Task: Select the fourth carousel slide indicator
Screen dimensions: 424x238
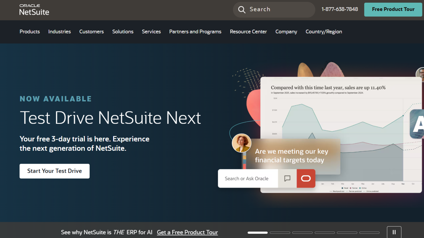Action: [x=325, y=233]
